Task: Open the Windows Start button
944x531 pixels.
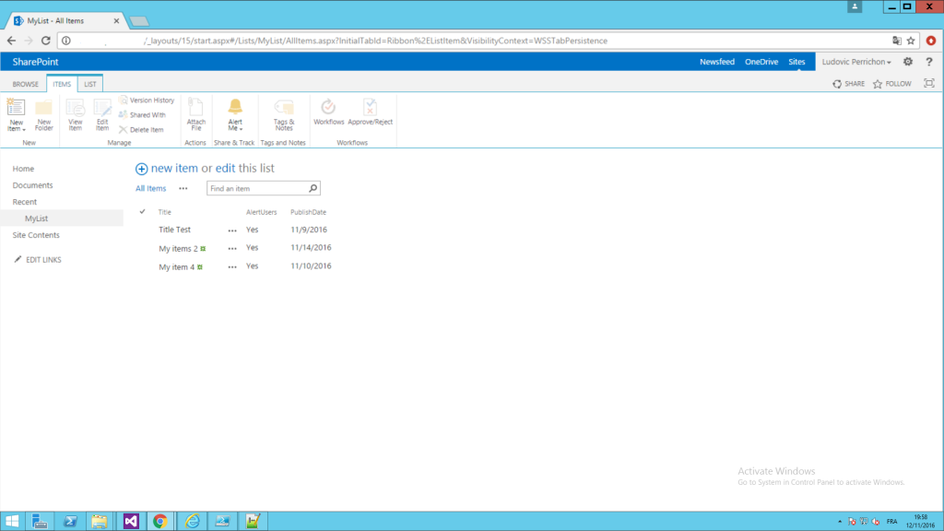Action: [12, 521]
